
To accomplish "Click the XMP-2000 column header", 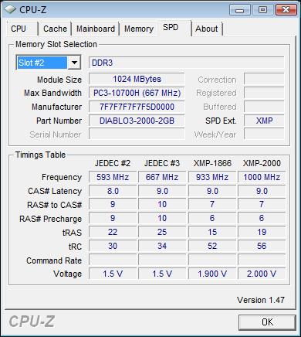I will tap(262, 163).
